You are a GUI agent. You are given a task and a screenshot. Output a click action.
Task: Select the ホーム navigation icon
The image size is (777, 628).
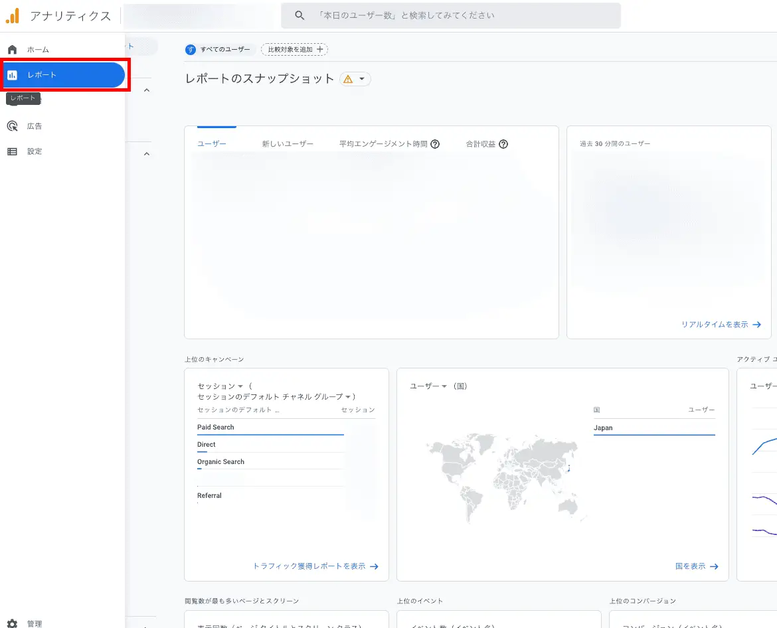tap(13, 48)
